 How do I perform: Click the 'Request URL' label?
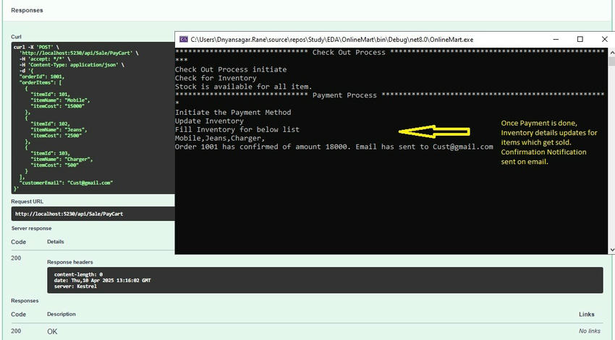click(x=27, y=201)
